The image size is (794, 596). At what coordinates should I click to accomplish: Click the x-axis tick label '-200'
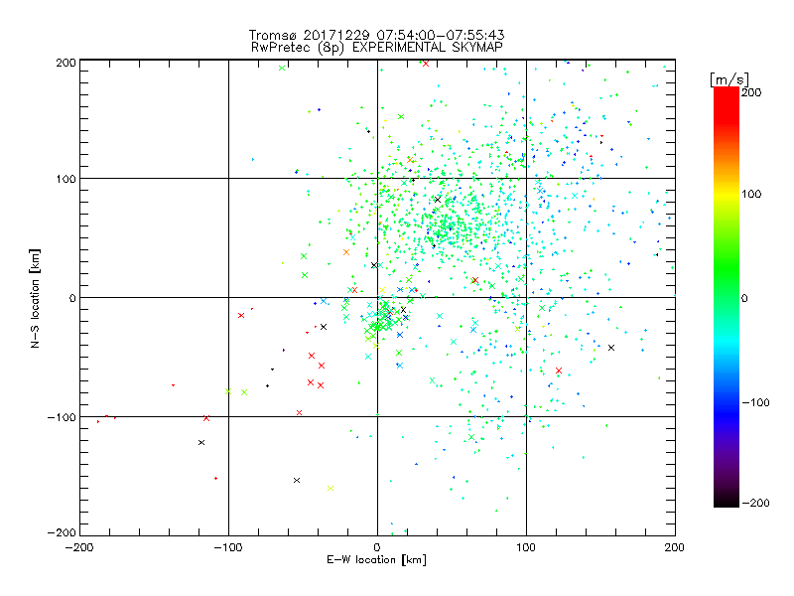point(79,547)
